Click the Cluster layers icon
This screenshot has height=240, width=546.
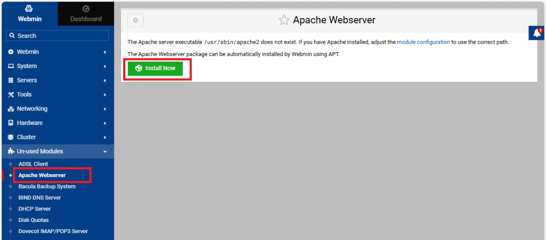11,137
